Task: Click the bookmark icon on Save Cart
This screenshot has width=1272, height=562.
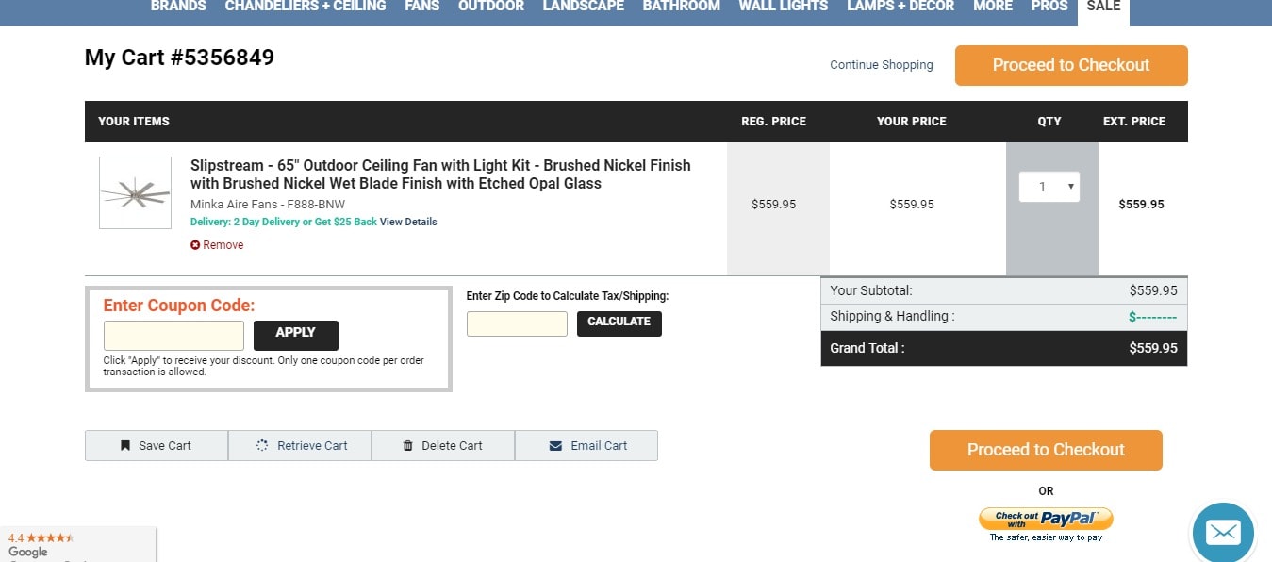Action: (x=125, y=446)
